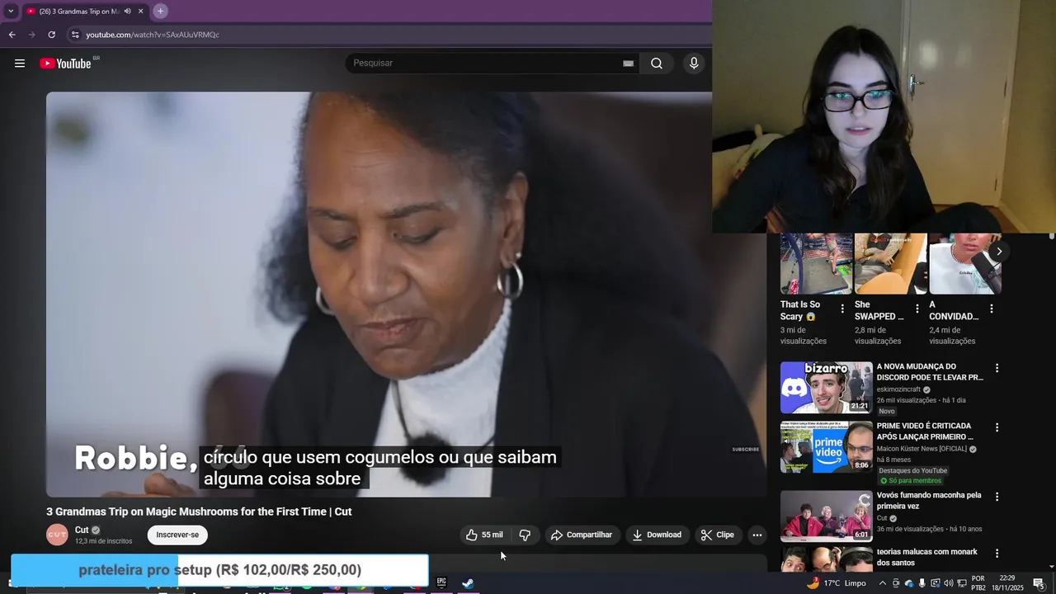Open the Cut channel avatar
The height and width of the screenshot is (594, 1056).
pos(57,535)
